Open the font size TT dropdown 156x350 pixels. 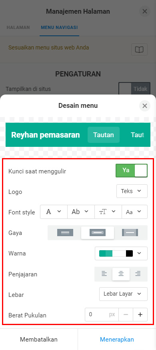click(108, 212)
